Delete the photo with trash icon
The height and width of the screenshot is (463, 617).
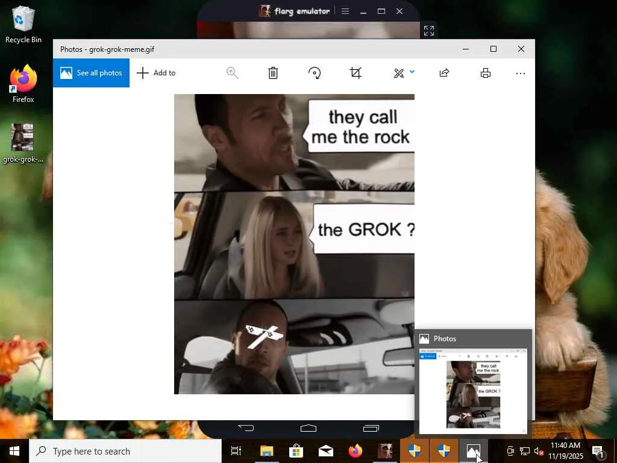(x=273, y=73)
